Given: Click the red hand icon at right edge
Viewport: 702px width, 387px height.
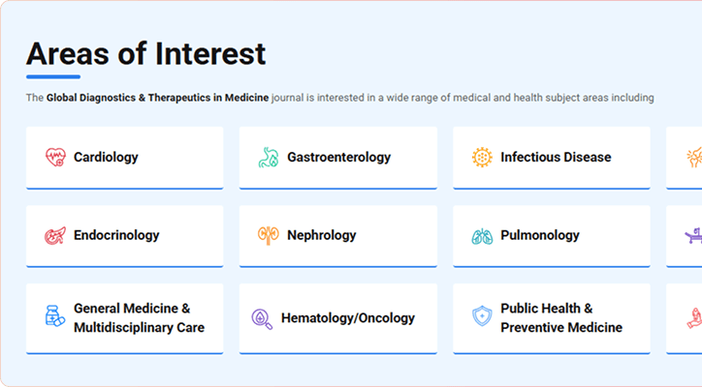Looking at the screenshot, I should point(694,317).
